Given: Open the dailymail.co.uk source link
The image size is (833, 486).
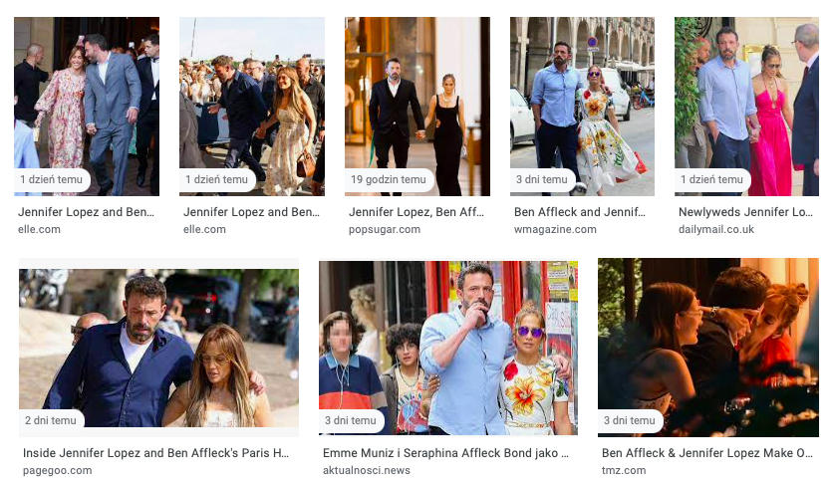Looking at the screenshot, I should (x=716, y=229).
